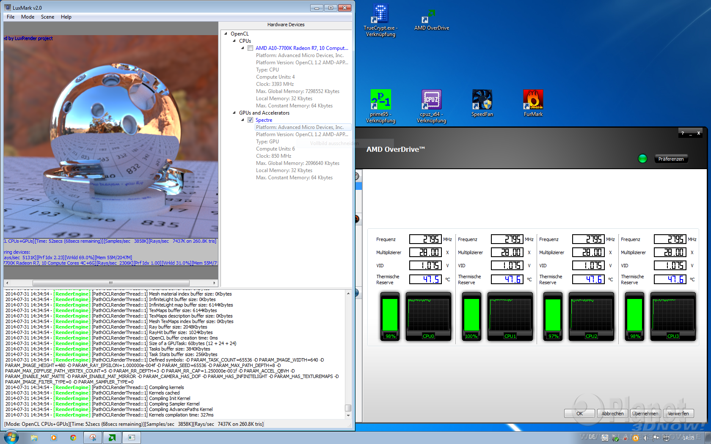Viewport: 711px width, 444px height.
Task: Click the Windows Start orb
Action: [11, 437]
